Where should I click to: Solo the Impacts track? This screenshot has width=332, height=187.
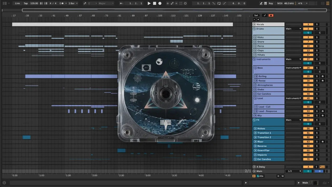click(317, 155)
